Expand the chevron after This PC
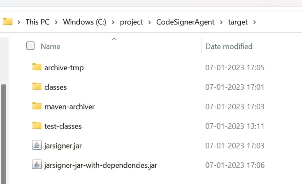The image size is (302, 184). coord(56,22)
